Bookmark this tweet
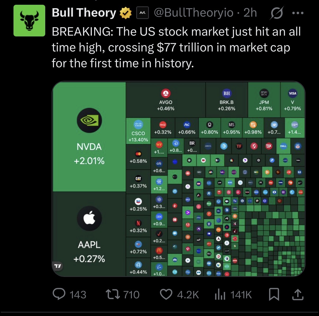The height and width of the screenshot is (316, 319). pyautogui.click(x=274, y=294)
